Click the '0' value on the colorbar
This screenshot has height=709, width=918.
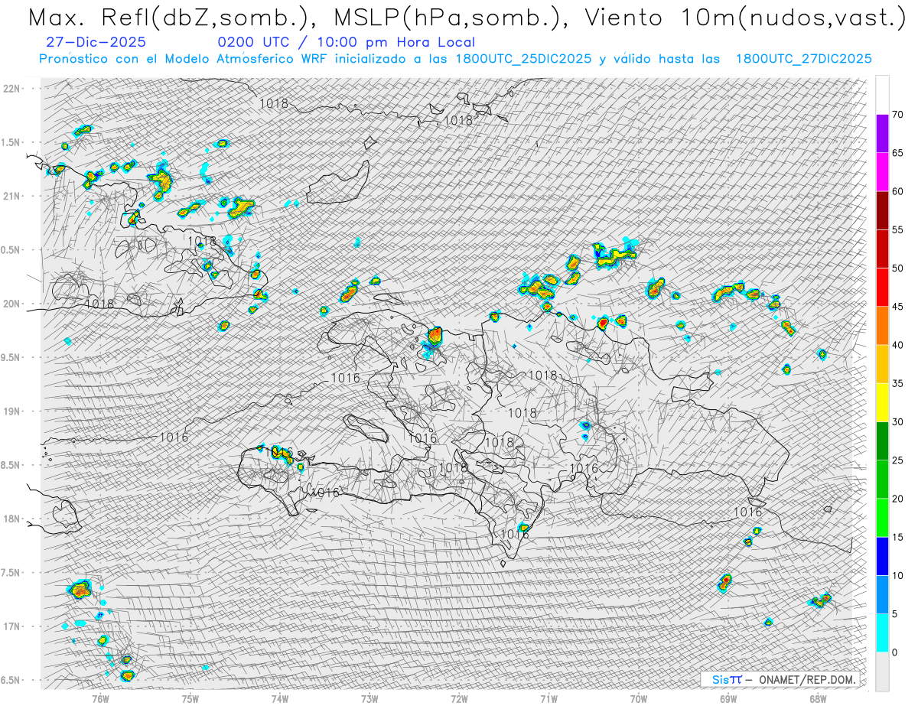pyautogui.click(x=894, y=652)
